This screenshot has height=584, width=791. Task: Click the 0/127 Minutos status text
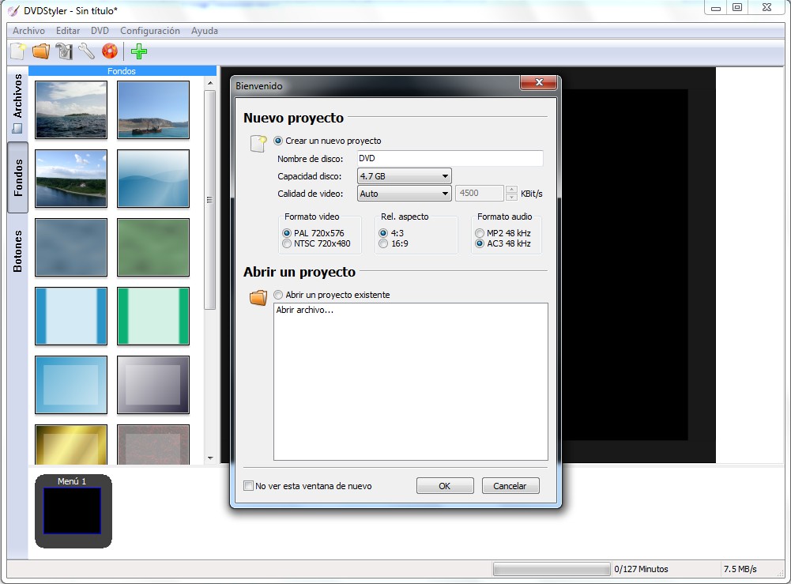click(641, 569)
